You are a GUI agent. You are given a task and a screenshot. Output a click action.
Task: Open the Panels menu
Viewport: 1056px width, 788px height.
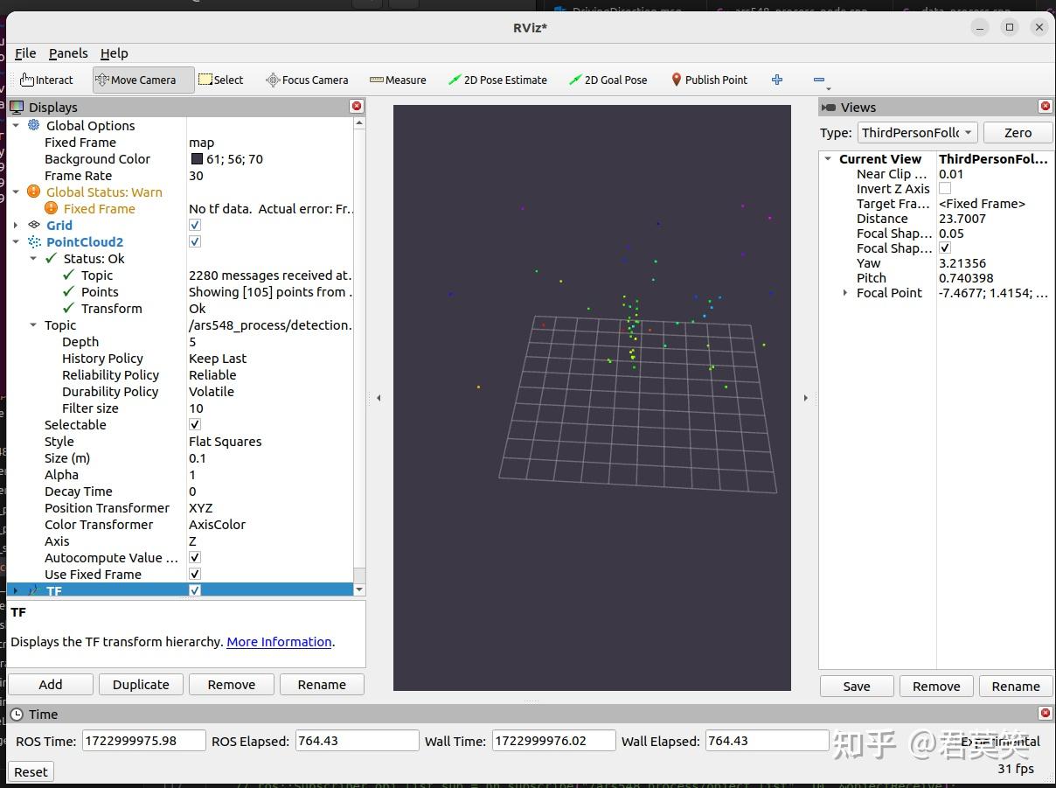pyautogui.click(x=68, y=53)
